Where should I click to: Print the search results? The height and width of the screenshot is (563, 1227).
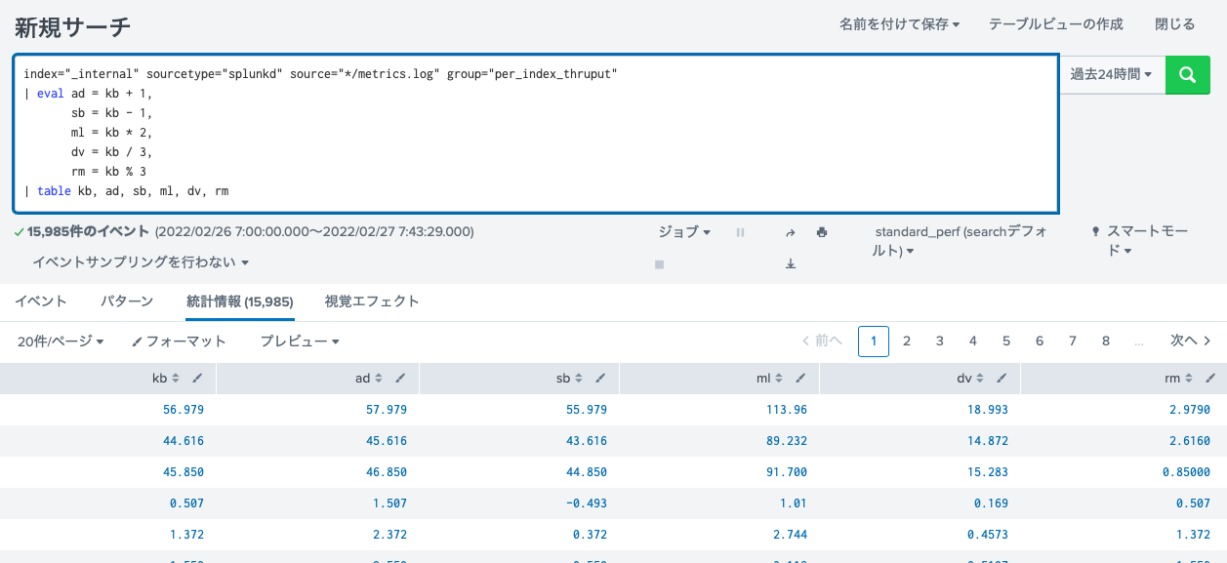(x=820, y=232)
